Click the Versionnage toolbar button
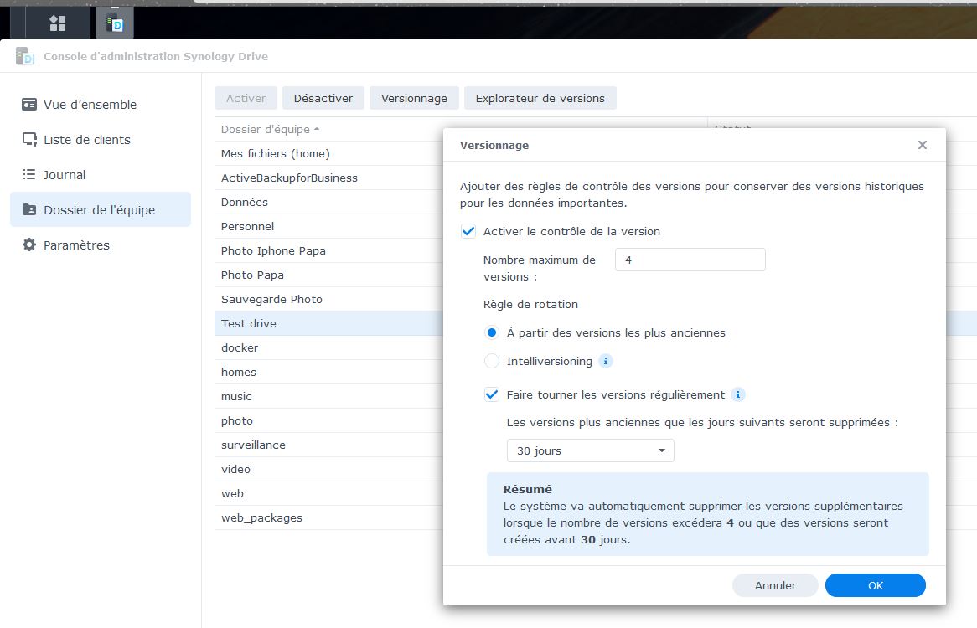This screenshot has width=977, height=628. tap(415, 98)
